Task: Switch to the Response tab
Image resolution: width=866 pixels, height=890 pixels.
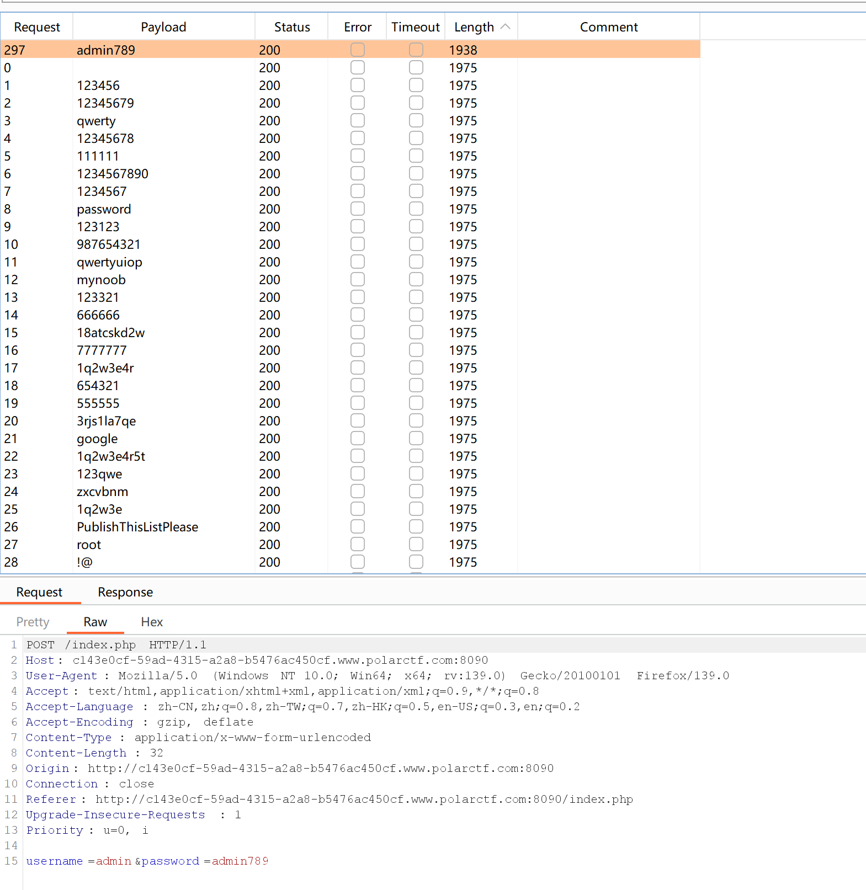Action: [125, 592]
